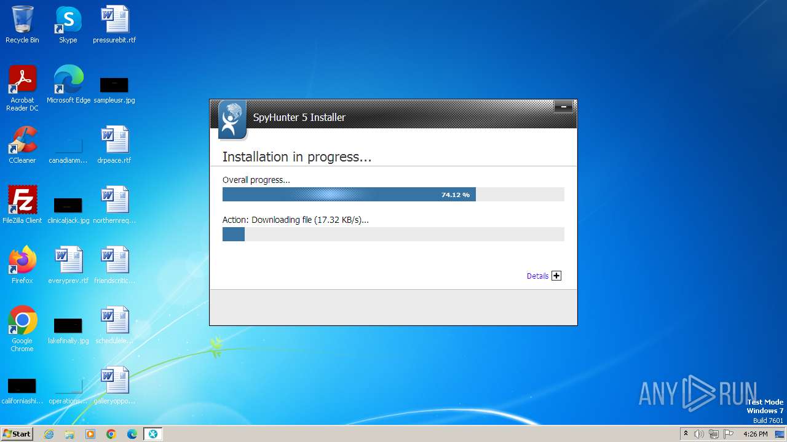Viewport: 787px width, 442px height.
Task: Select lakefinally.jpg image file
Action: click(68, 330)
